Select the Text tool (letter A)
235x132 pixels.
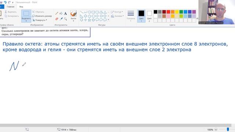pos(65,14)
